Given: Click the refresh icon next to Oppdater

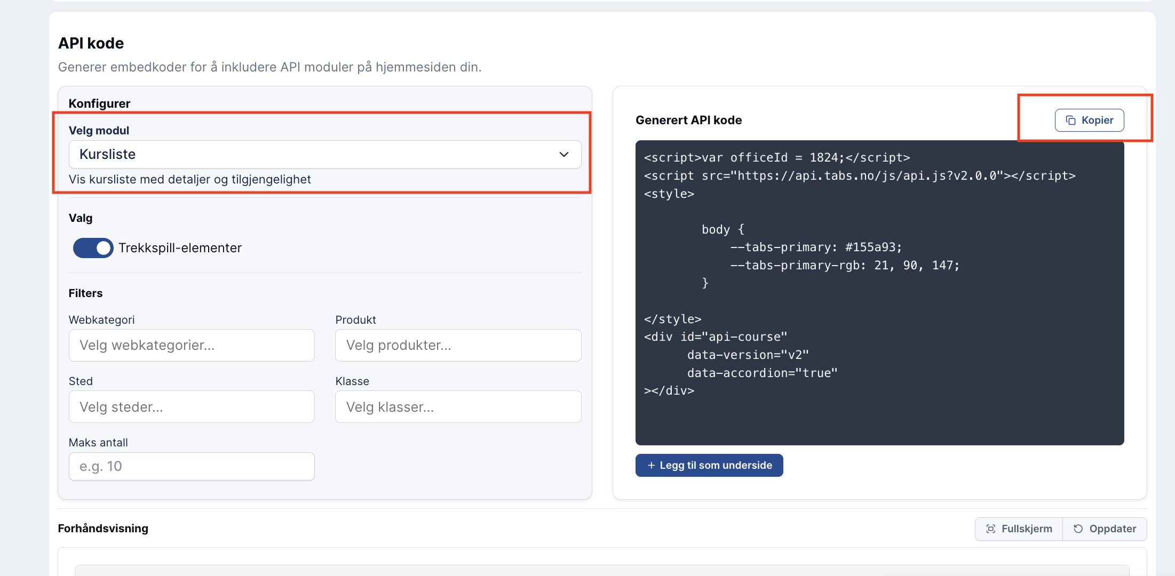Looking at the screenshot, I should click(x=1078, y=529).
